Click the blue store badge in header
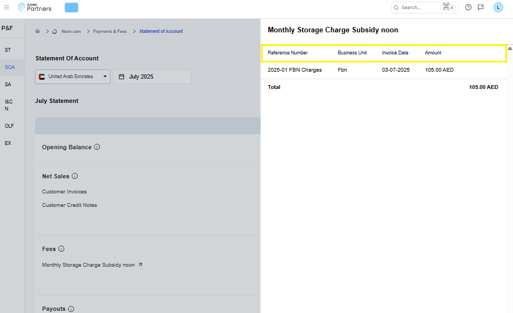 (x=71, y=8)
